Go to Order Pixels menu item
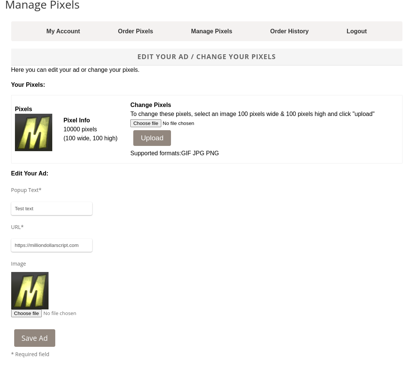417x373 pixels. point(136,31)
